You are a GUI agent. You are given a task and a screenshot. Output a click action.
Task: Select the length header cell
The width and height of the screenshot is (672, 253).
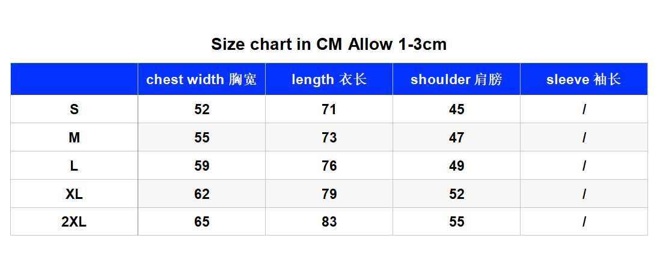[329, 79]
